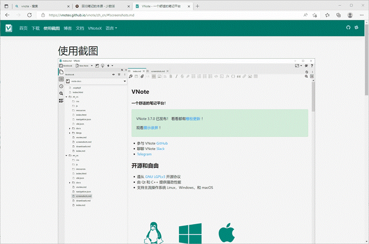Close the VNote browser tab
Viewport: 369px width, 244px height.
click(189, 6)
